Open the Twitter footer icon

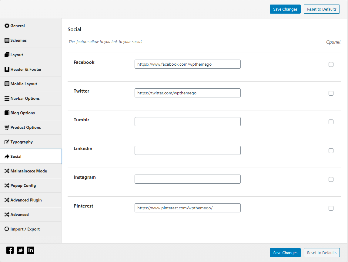(x=20, y=250)
